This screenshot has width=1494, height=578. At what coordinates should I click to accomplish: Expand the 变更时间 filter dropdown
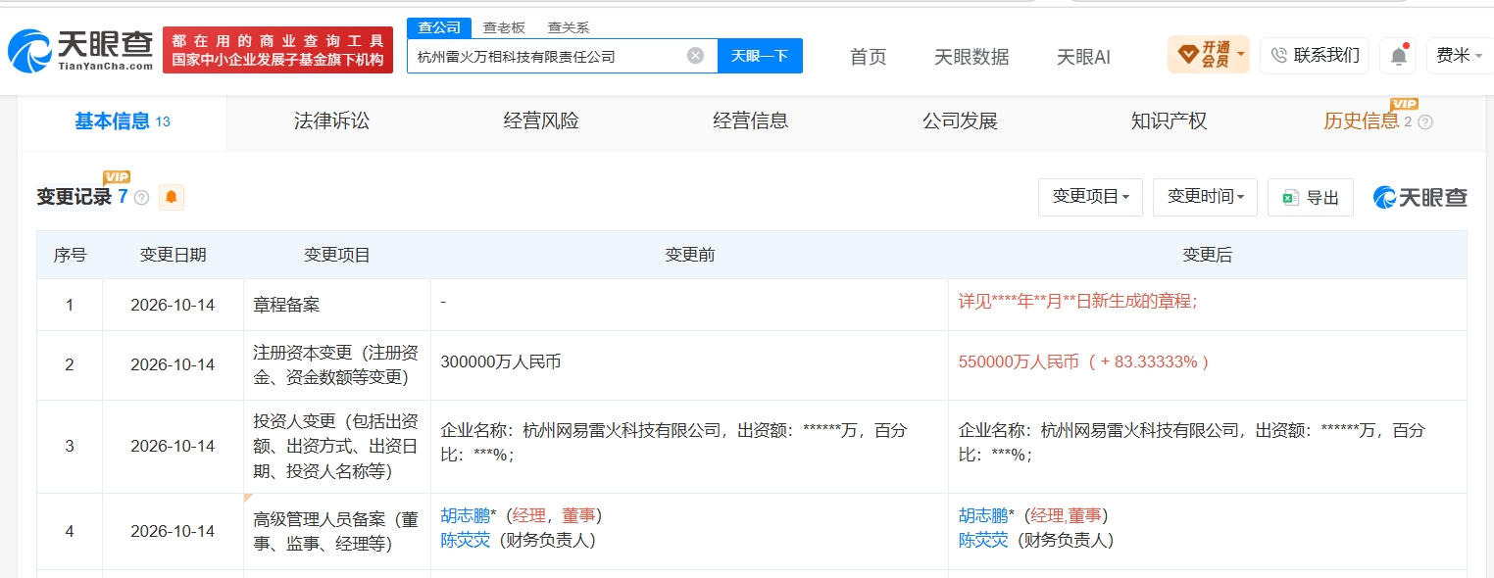1206,197
